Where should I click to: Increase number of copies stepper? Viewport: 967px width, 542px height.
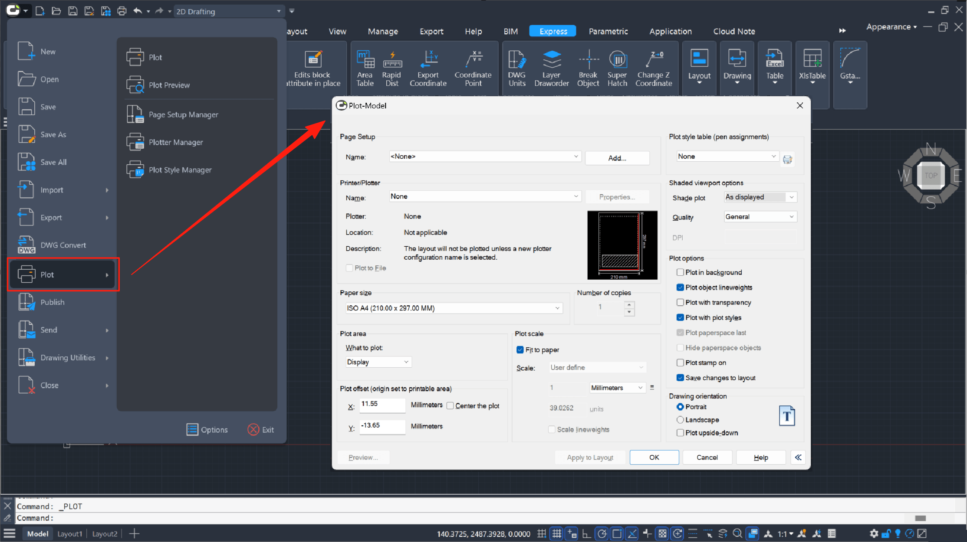click(x=629, y=305)
